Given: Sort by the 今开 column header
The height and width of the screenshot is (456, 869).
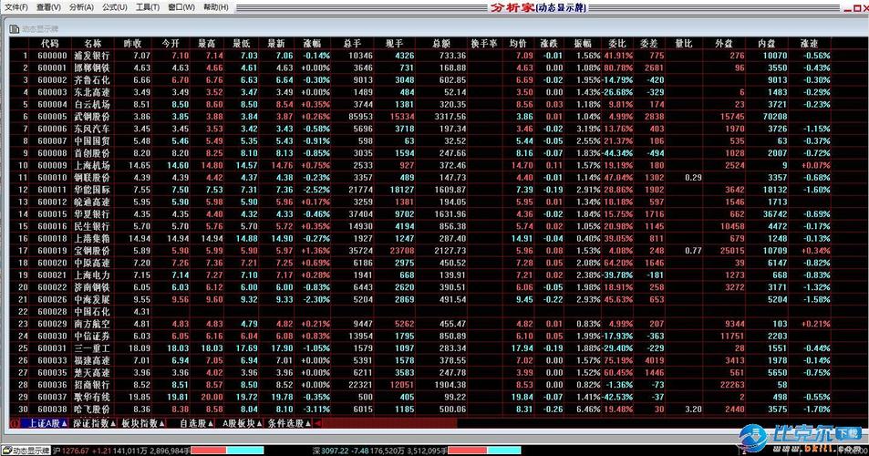Looking at the screenshot, I should tap(171, 43).
